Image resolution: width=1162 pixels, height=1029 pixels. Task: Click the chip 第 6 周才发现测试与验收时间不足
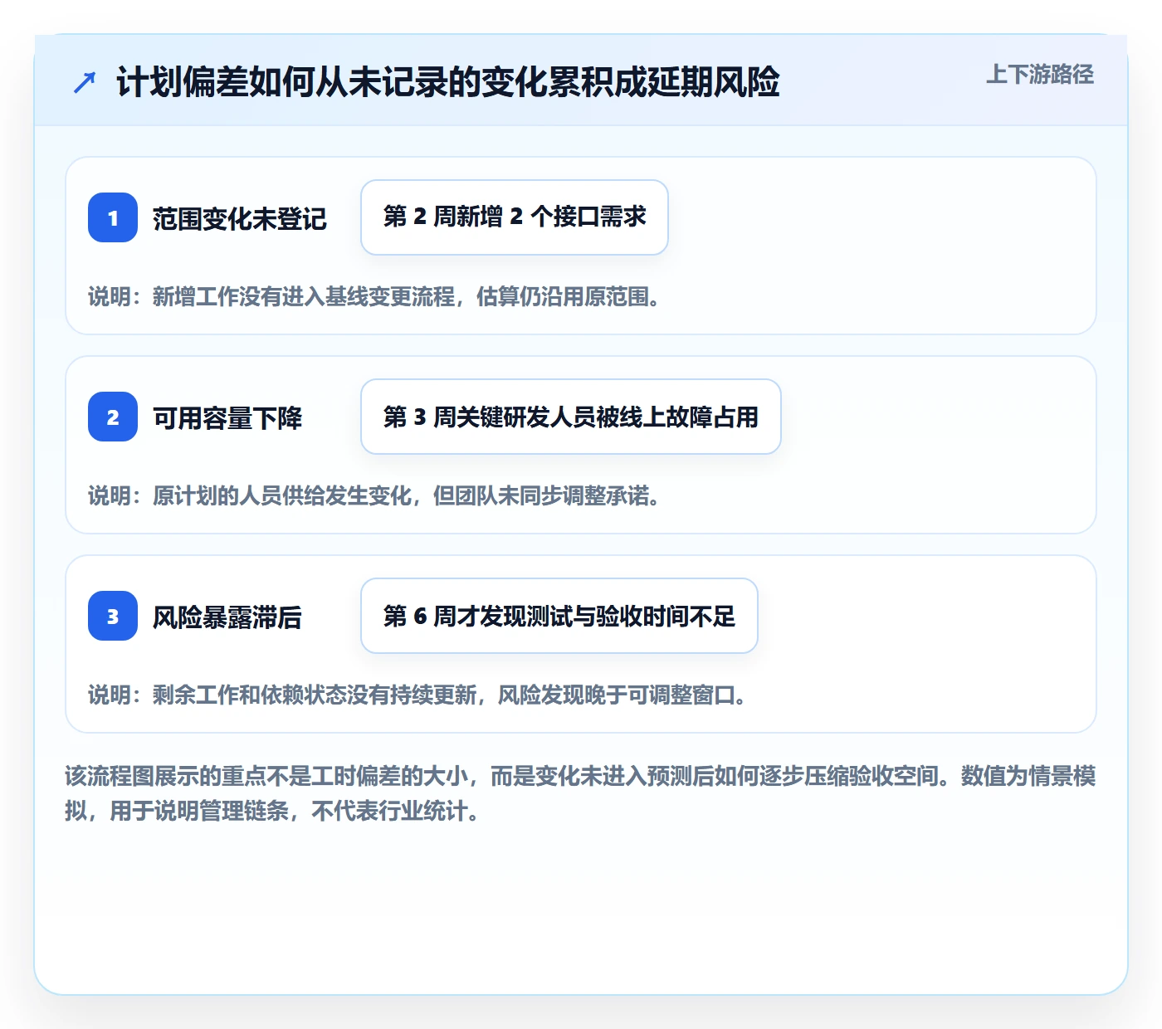(559, 616)
